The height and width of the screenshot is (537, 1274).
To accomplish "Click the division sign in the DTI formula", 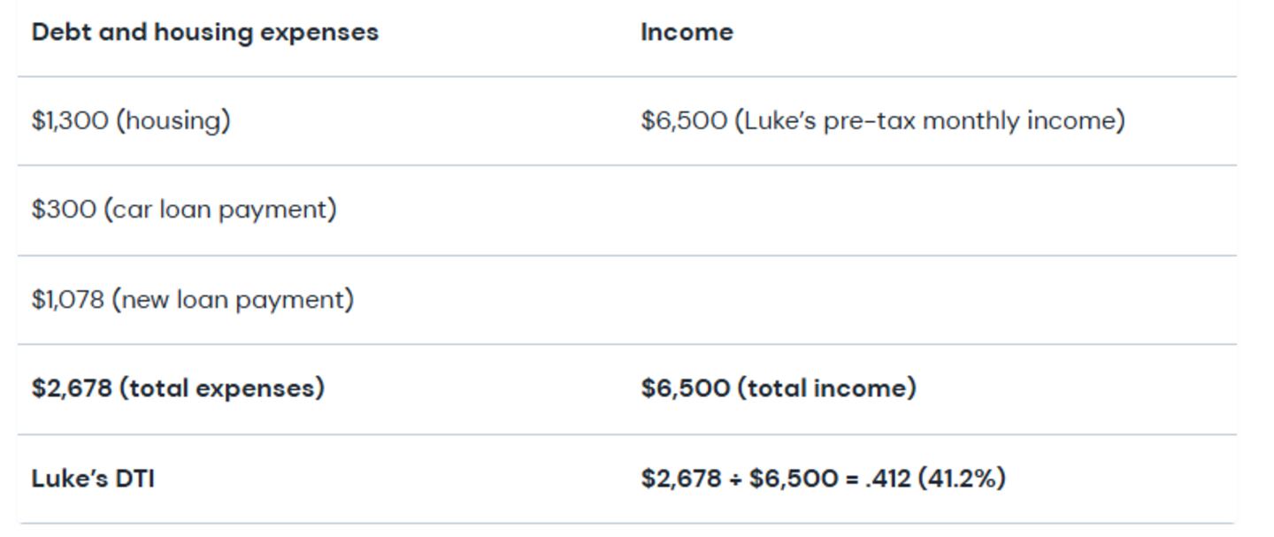I will [734, 479].
